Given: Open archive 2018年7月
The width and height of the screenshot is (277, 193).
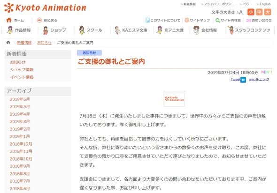Looking at the screenshot, I should (20, 181).
